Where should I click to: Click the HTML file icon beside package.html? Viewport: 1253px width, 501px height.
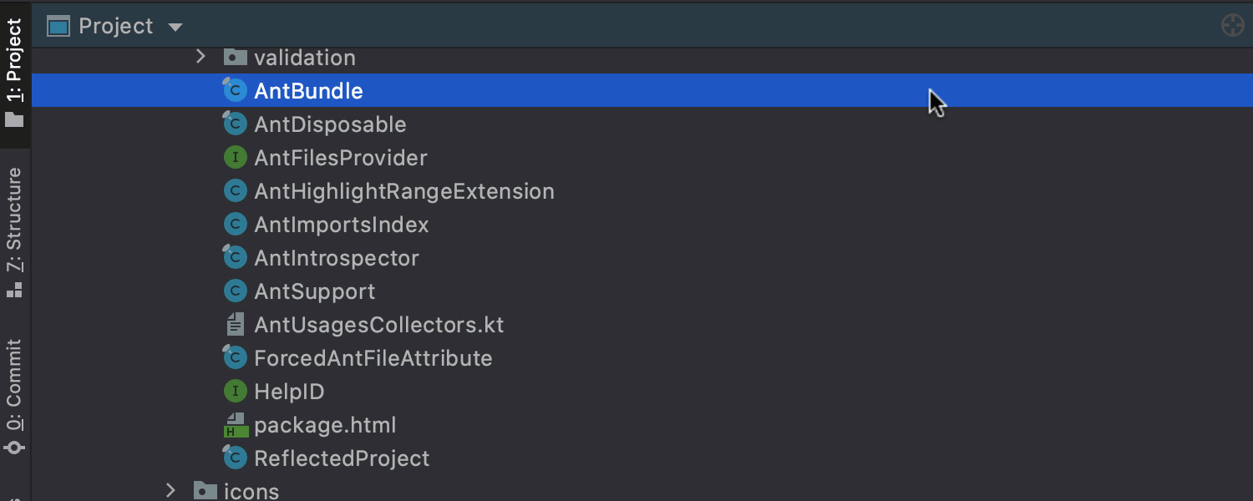tap(235, 424)
